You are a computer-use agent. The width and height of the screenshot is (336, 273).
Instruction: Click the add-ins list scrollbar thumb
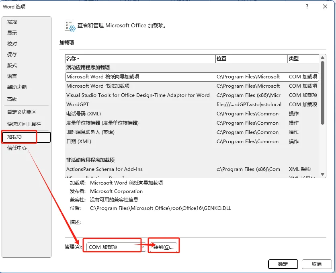(x=322, y=92)
